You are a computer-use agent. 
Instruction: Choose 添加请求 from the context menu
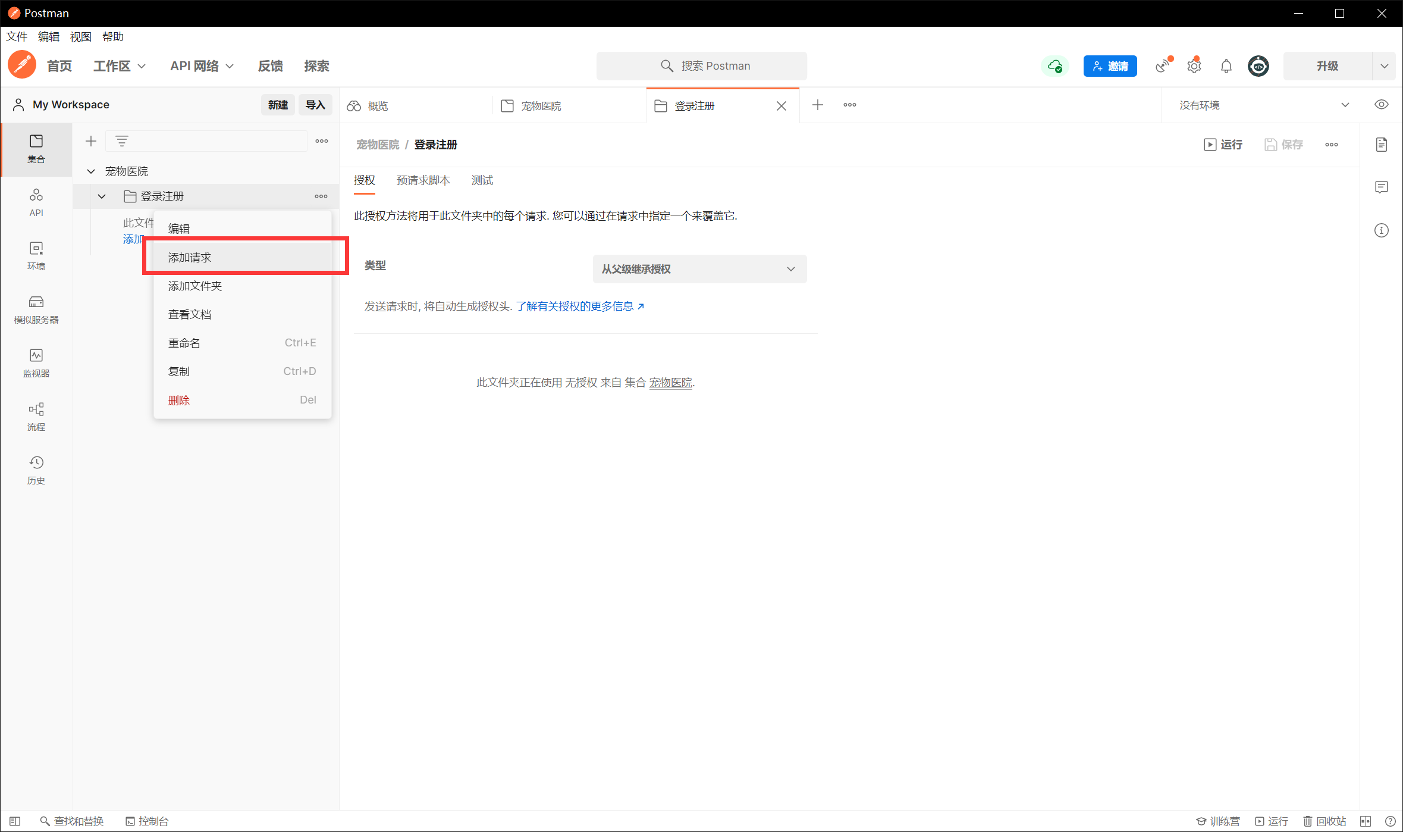(190, 257)
